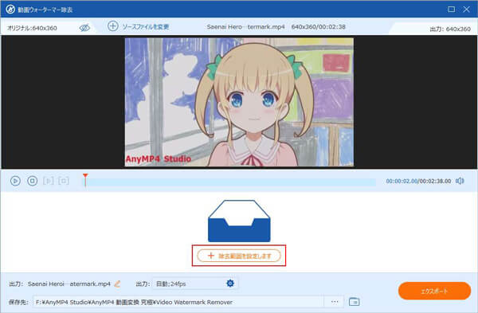Image resolution: width=478 pixels, height=313 pixels.
Task: Browse save location with three dots button
Action: pos(335,302)
